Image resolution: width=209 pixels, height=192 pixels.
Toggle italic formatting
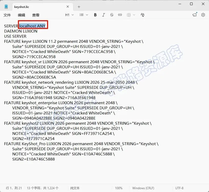click(103, 15)
